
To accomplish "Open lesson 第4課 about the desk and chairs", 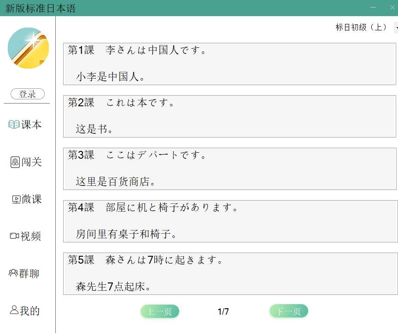I will point(229,221).
